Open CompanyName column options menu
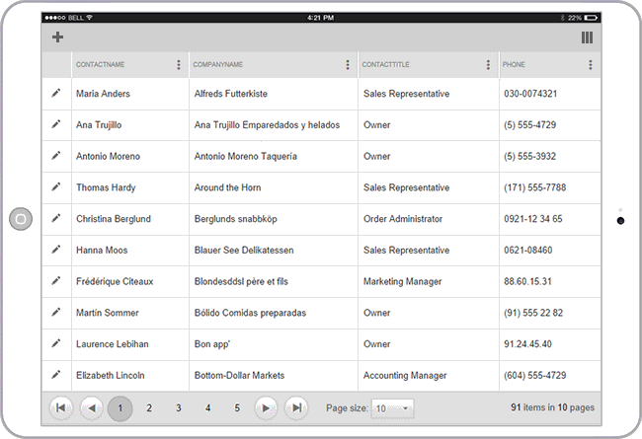Screen dimensions: 642x439 [x=348, y=65]
